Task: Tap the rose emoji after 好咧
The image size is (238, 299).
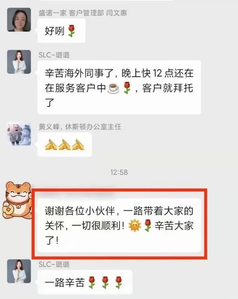Action: click(x=72, y=31)
